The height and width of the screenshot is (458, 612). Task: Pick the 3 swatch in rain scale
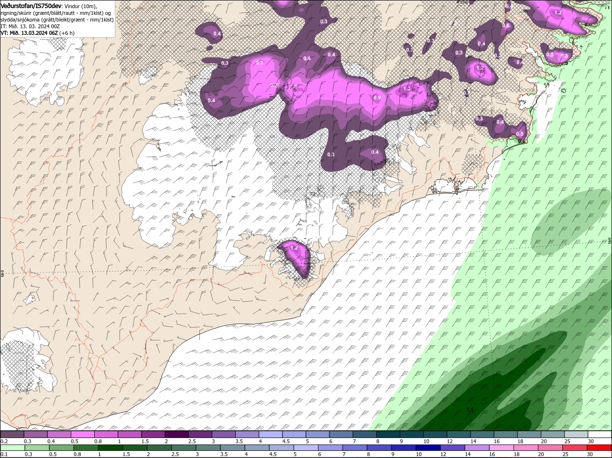208,448
